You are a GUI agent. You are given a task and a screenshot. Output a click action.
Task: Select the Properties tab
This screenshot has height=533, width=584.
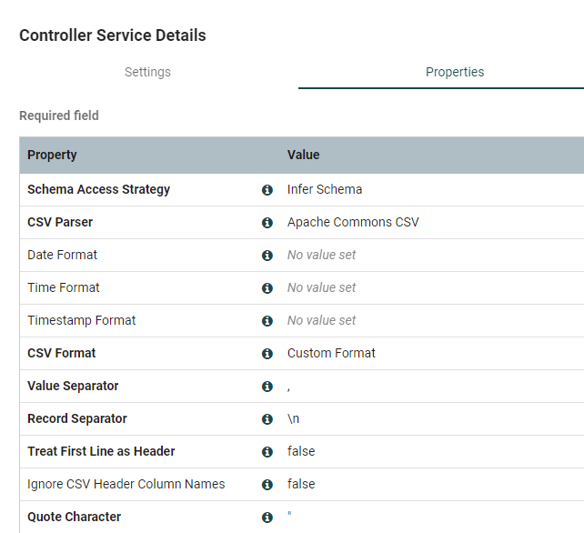tap(455, 72)
